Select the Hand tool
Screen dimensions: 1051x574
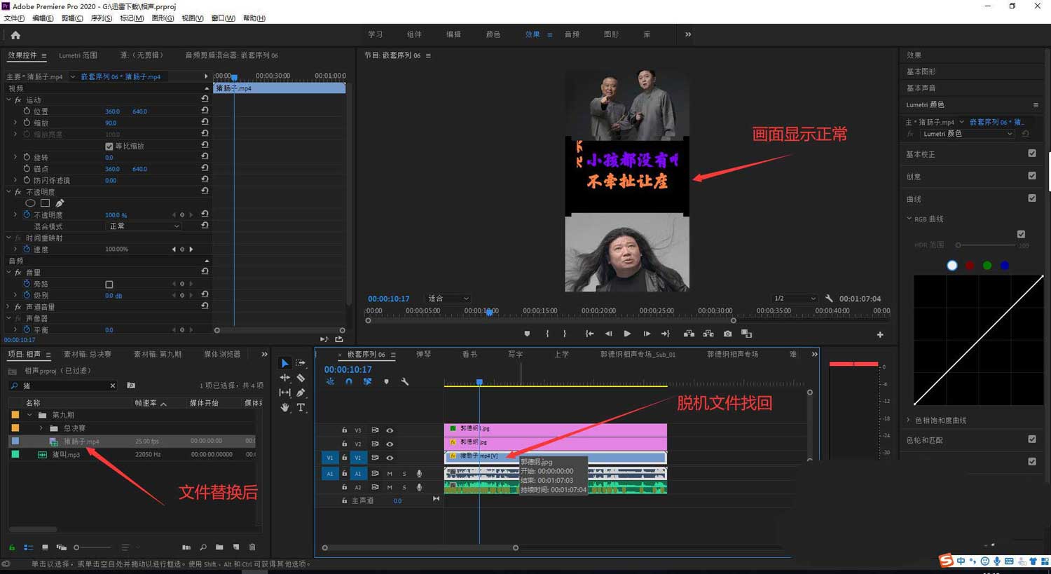click(284, 407)
